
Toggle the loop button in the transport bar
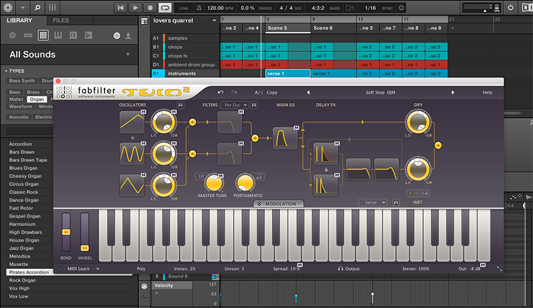pyautogui.click(x=165, y=7)
